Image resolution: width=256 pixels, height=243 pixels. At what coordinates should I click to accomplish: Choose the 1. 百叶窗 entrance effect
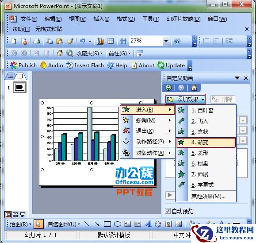click(206, 111)
